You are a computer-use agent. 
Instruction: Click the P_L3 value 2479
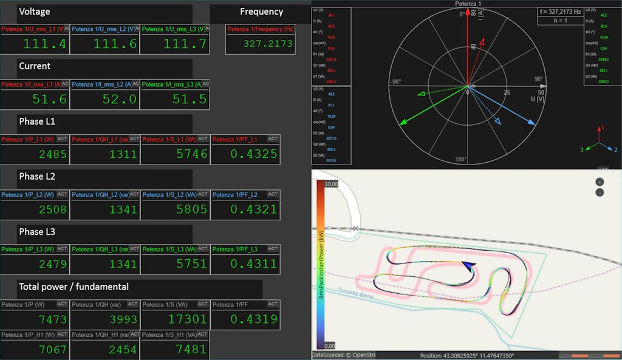point(53,263)
